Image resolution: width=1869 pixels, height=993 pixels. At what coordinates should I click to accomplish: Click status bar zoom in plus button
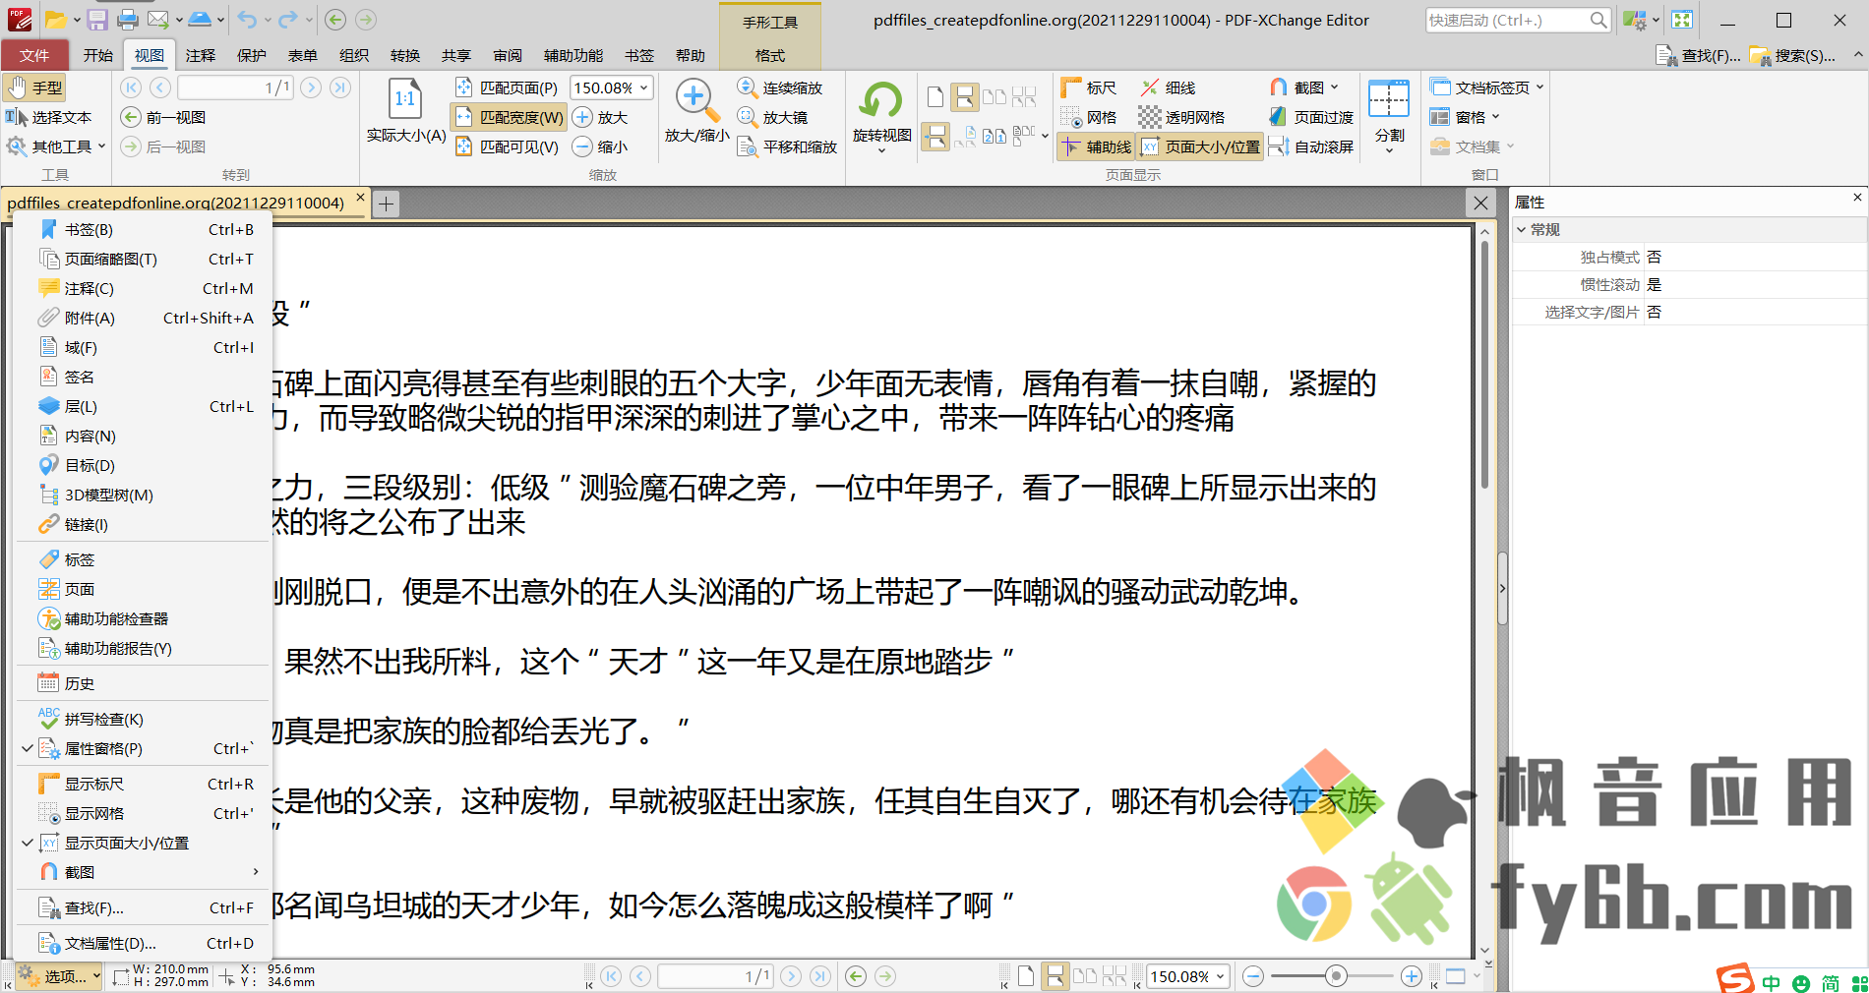tap(1412, 976)
